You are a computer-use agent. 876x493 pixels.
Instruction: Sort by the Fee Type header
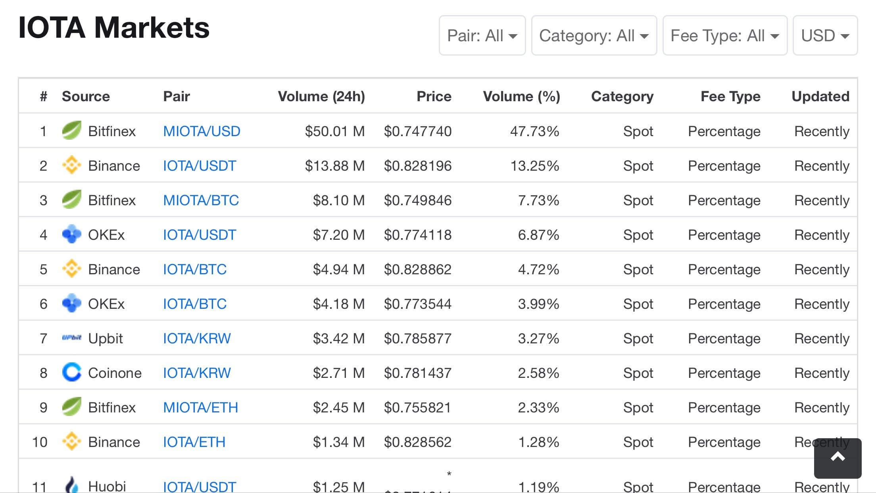(730, 96)
